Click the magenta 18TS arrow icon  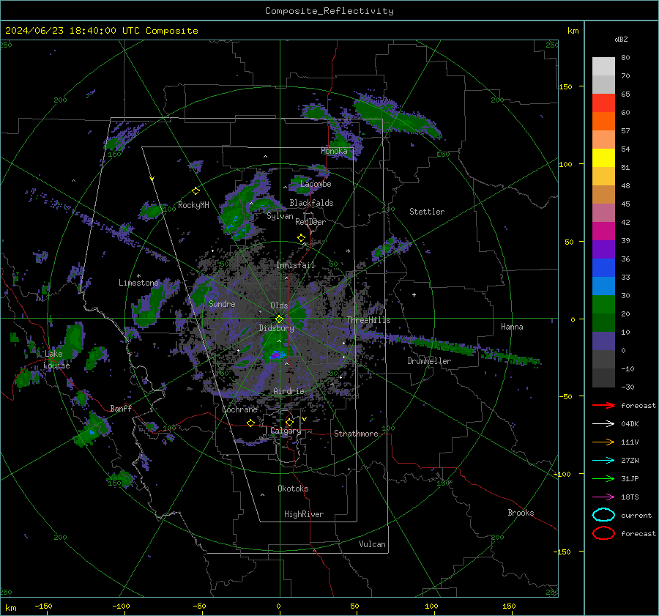coord(603,497)
